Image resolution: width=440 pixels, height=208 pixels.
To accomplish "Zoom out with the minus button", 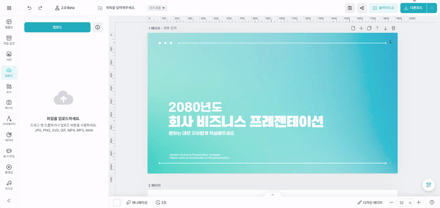I will tap(391, 202).
